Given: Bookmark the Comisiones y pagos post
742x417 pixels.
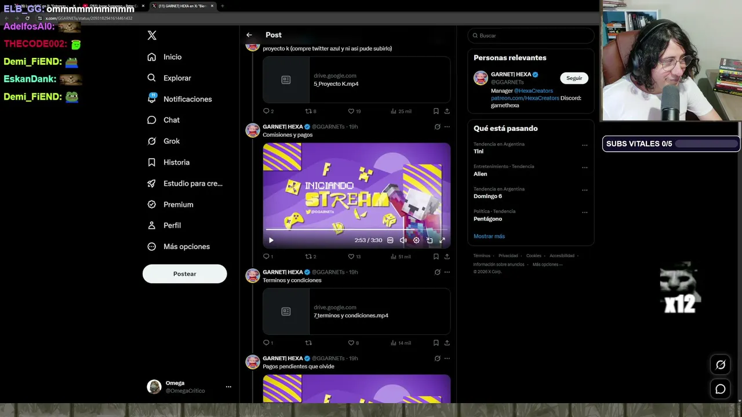Looking at the screenshot, I should coord(436,256).
